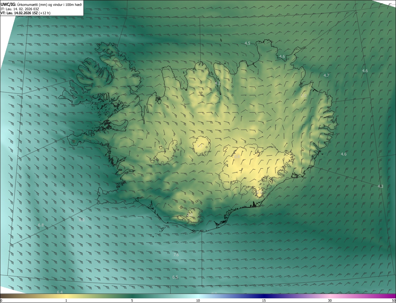
Task: Click the colorbar tick label 30
Action: click(330, 301)
